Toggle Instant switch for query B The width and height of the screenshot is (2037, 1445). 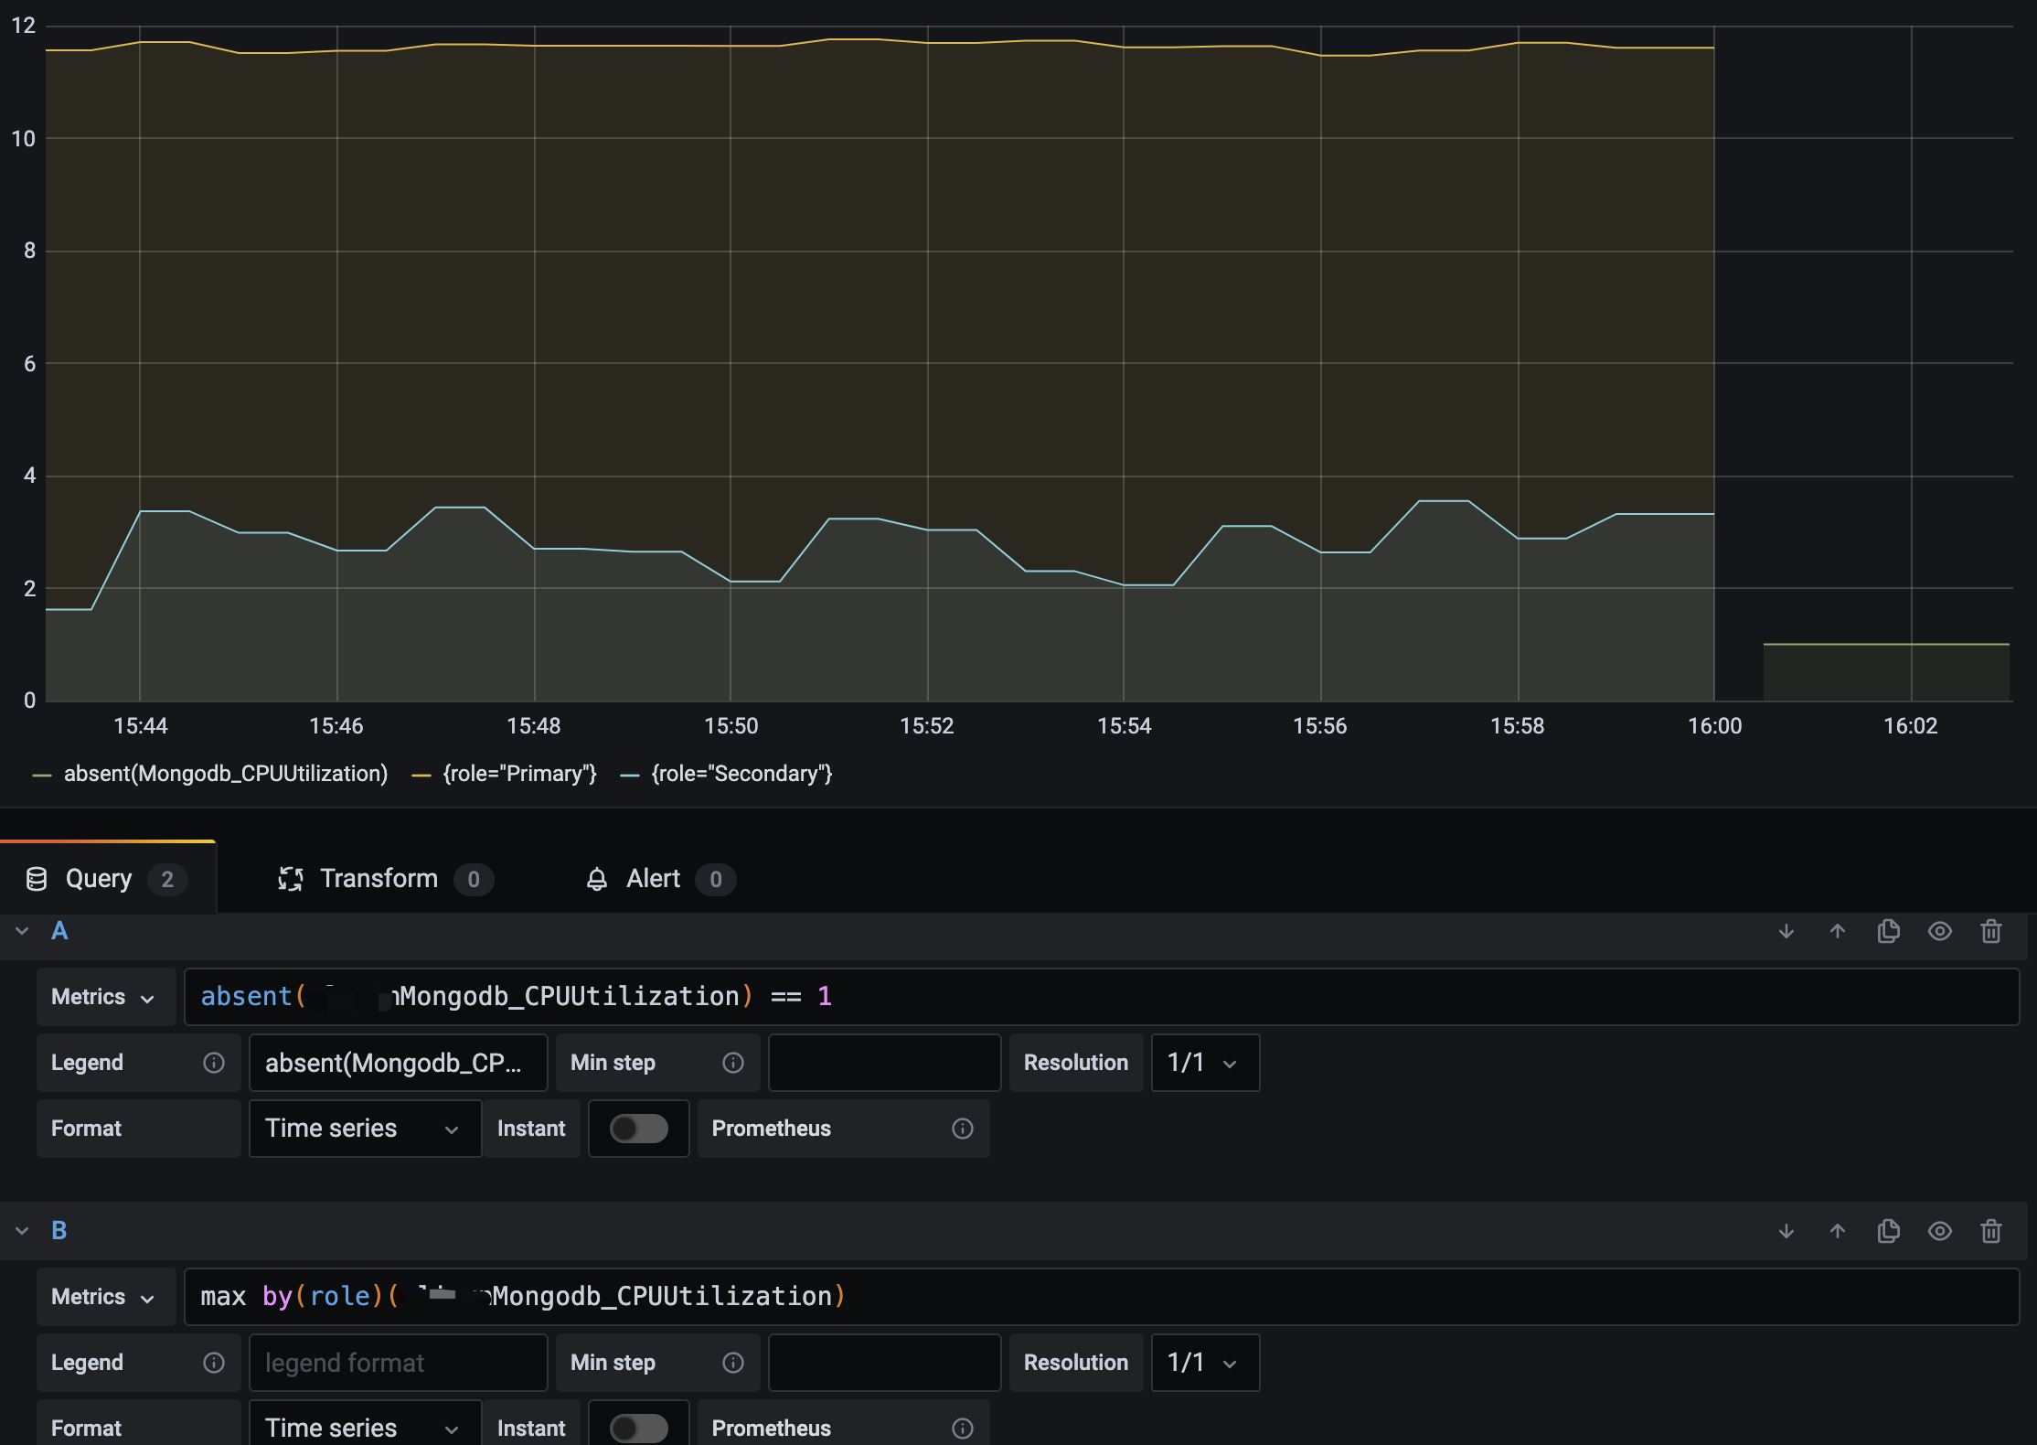[x=638, y=1428]
